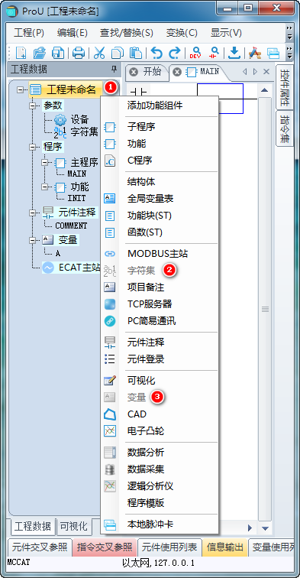This screenshot has width=300, height=578.
Task: Collapse the 元件注释 tree node
Action: [33, 213]
